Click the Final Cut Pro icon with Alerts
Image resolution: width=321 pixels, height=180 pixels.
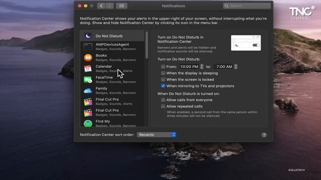[x=88, y=101]
